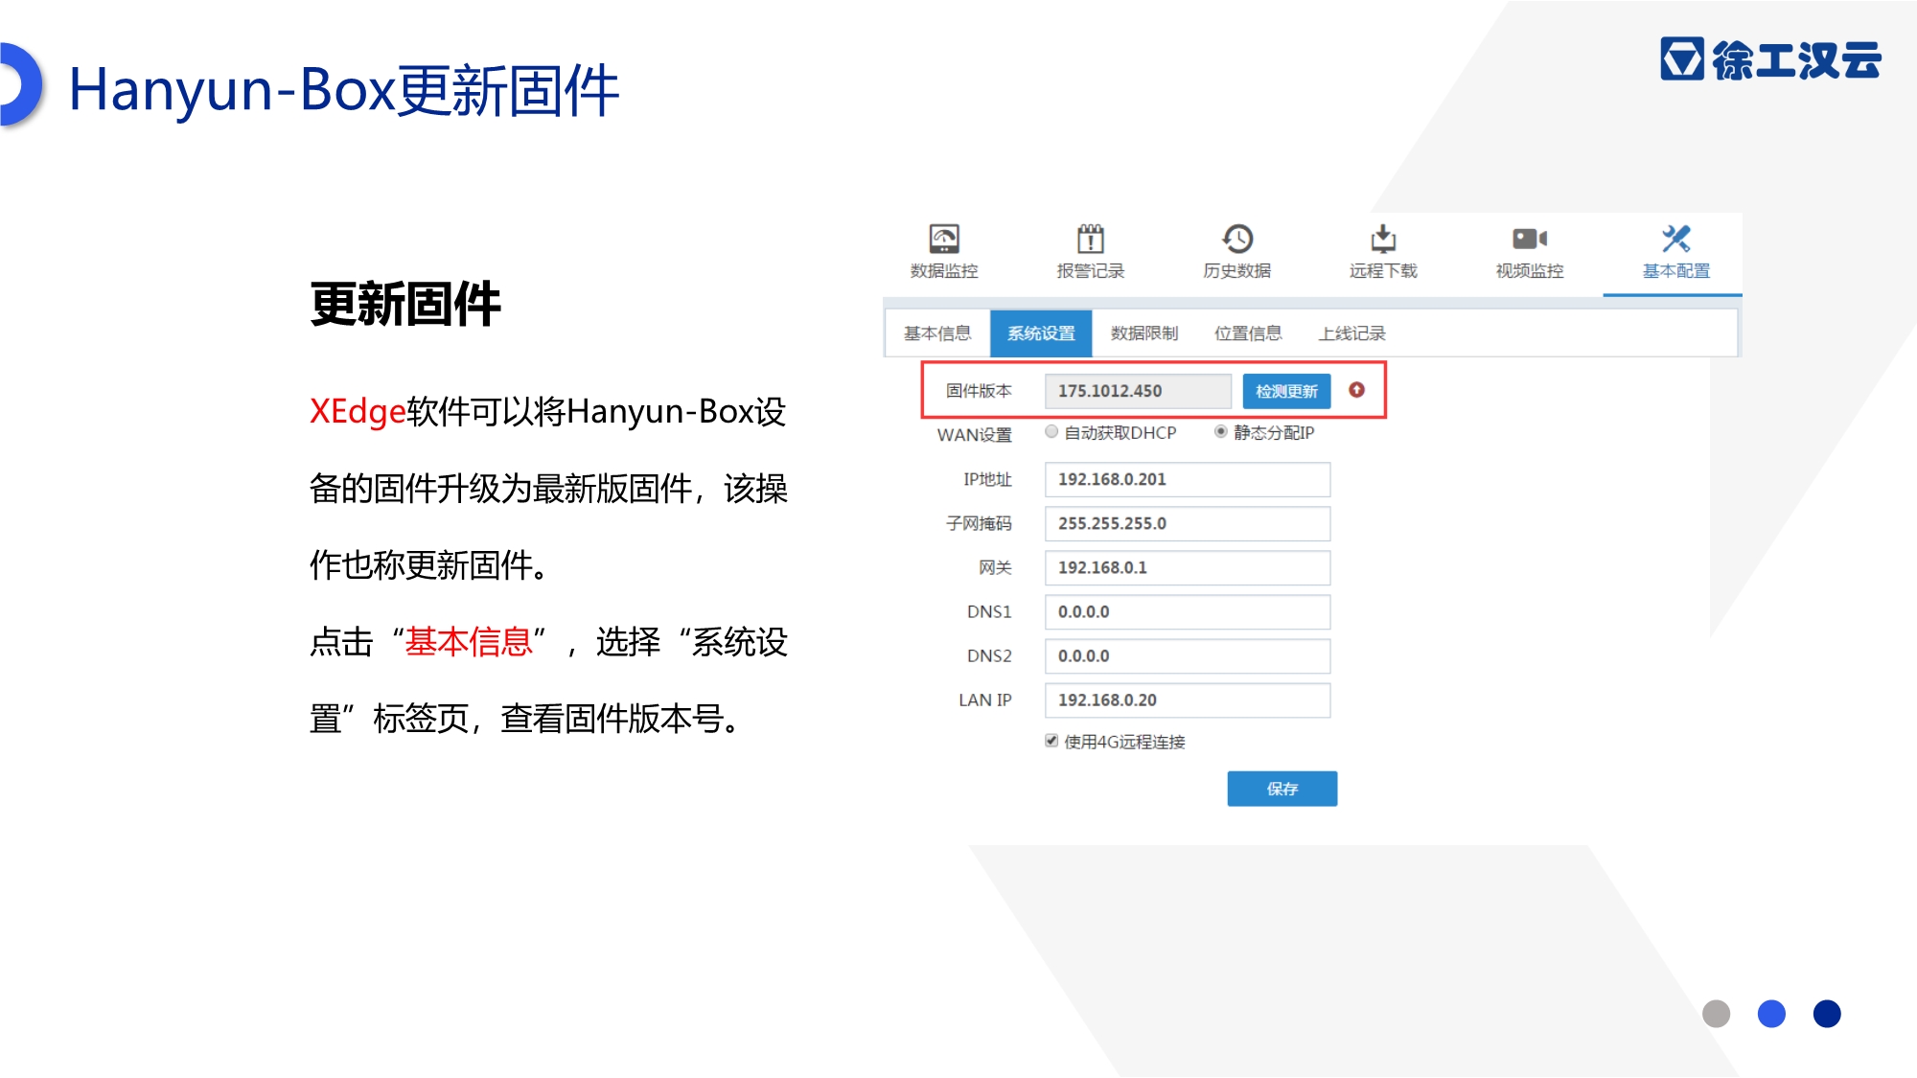Image resolution: width=1917 pixels, height=1078 pixels.
Task: Click the Hanyun-Box更新固件 slide title
Action: click(x=344, y=91)
